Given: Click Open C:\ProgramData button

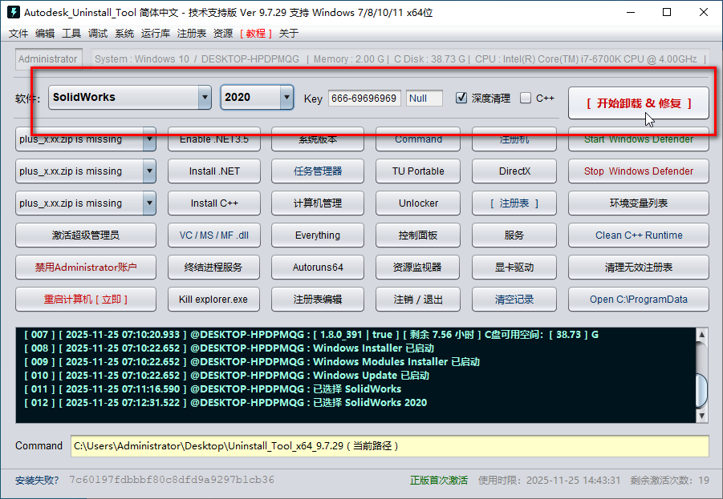Looking at the screenshot, I should pyautogui.click(x=639, y=300).
